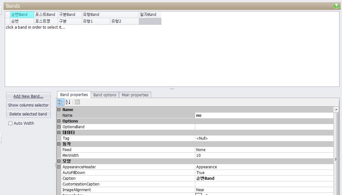Click the Tag property value <Null>

click(264, 138)
